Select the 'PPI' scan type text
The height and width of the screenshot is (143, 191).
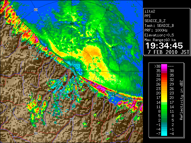pos(147,16)
